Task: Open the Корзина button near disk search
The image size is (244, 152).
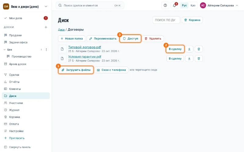Action: coord(192,20)
